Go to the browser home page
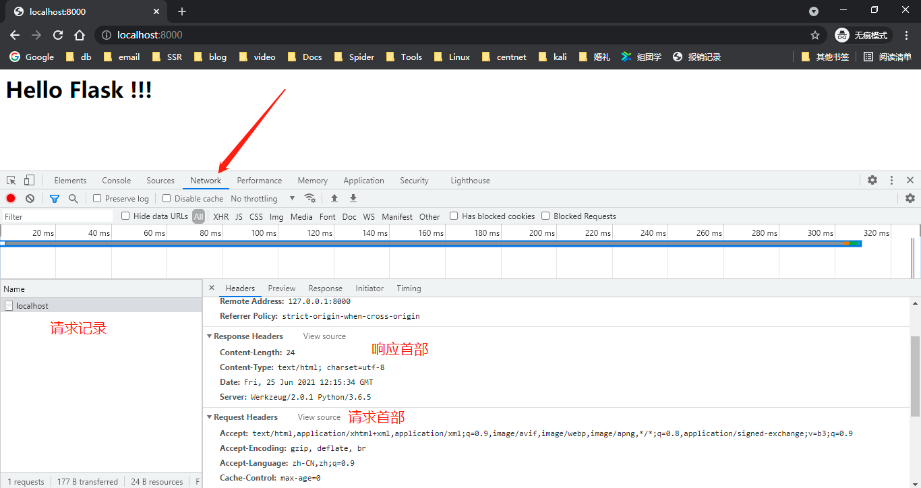The width and height of the screenshot is (921, 488). point(80,35)
